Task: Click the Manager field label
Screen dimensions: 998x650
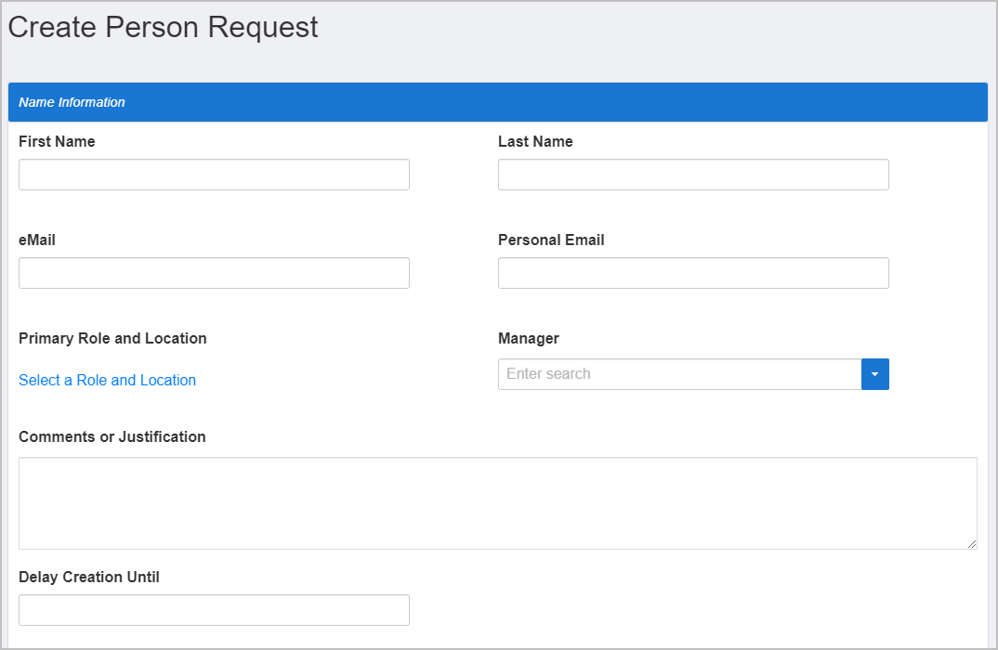Action: [x=528, y=338]
